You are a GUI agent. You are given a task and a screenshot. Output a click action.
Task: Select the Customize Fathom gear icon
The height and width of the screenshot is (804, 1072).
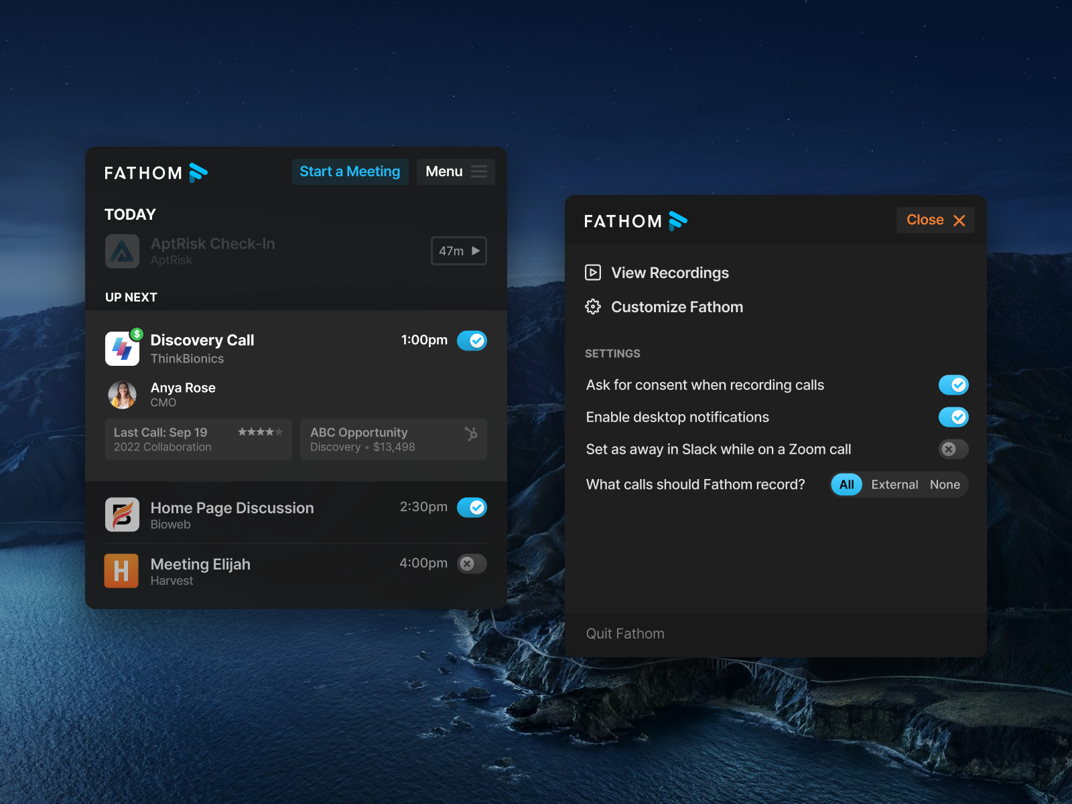[x=593, y=306]
